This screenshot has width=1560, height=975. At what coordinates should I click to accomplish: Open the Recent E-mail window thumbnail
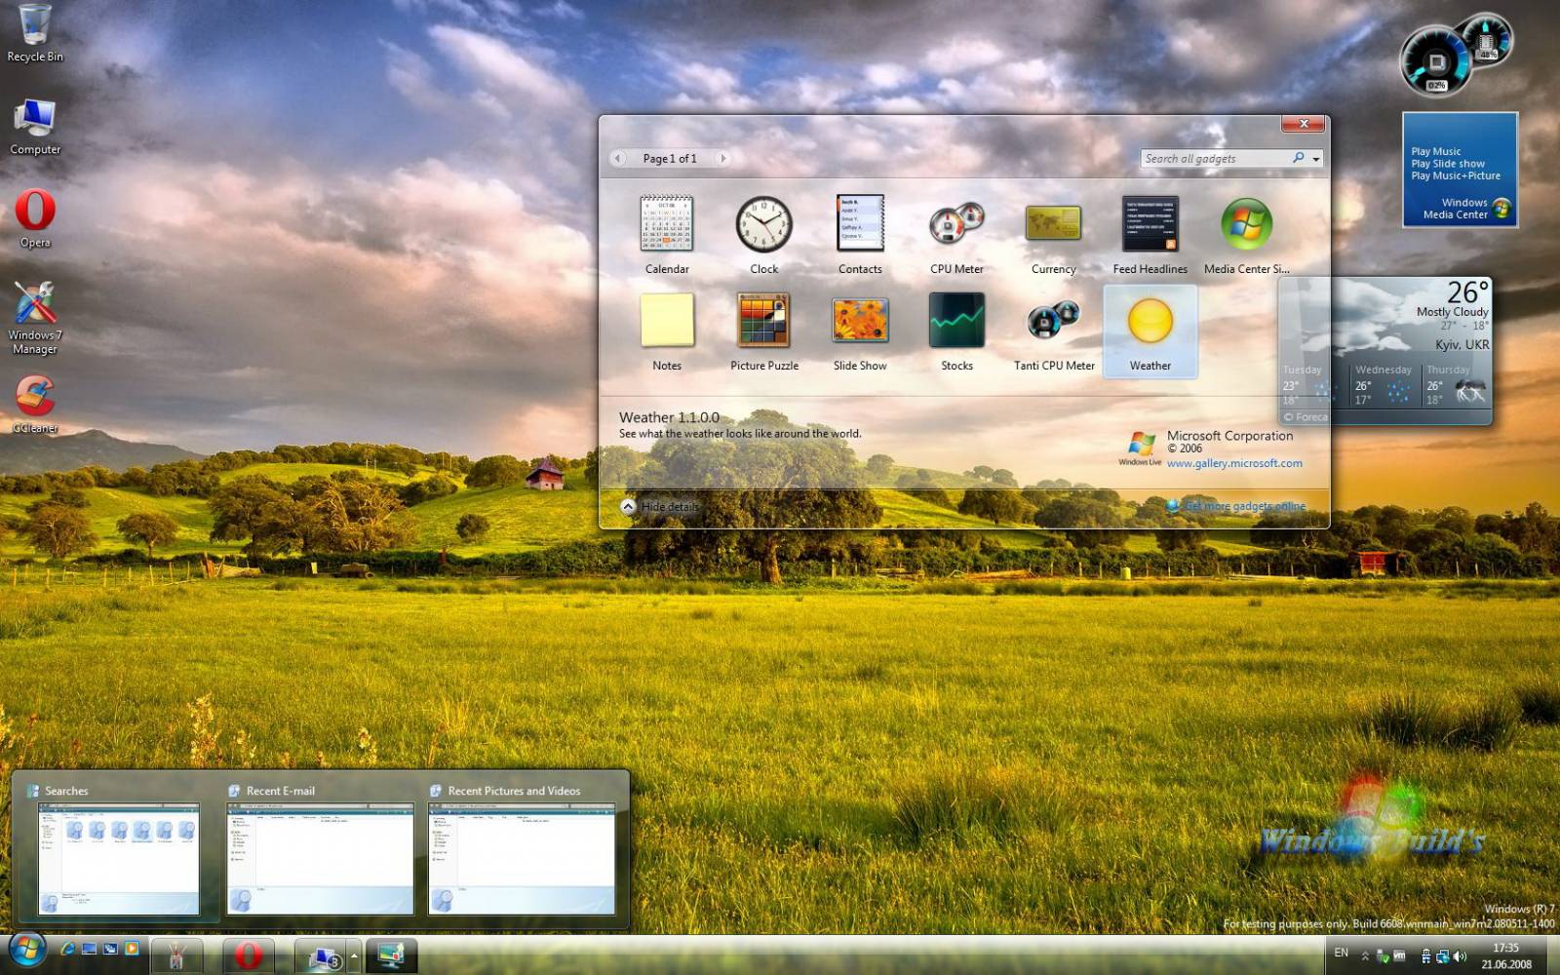(321, 859)
